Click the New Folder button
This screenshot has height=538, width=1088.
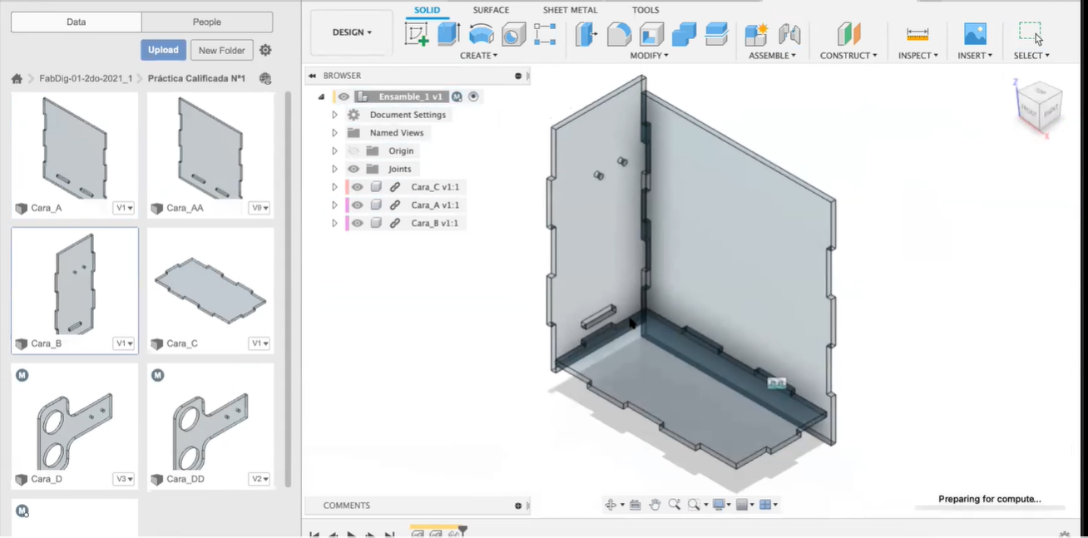coord(222,50)
